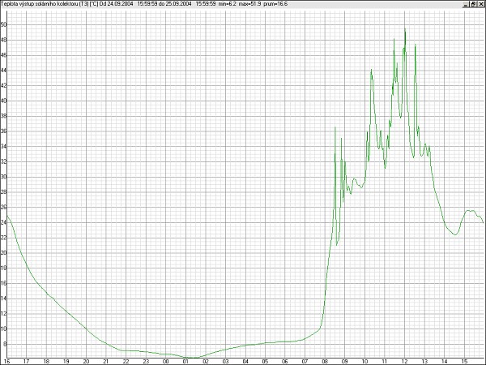
Task: Close the temperature chart window
Action: pos(481,4)
